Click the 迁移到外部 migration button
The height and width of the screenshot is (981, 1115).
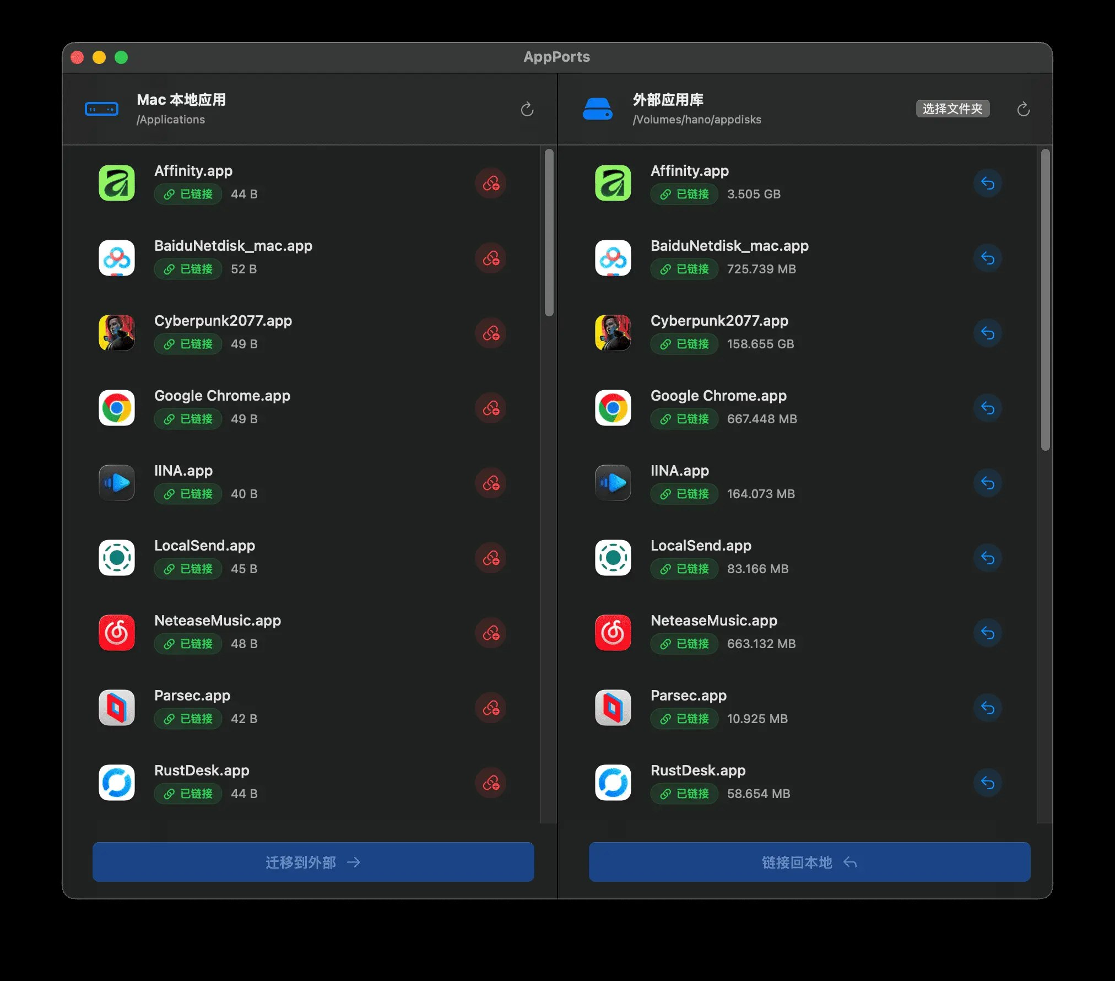point(313,862)
